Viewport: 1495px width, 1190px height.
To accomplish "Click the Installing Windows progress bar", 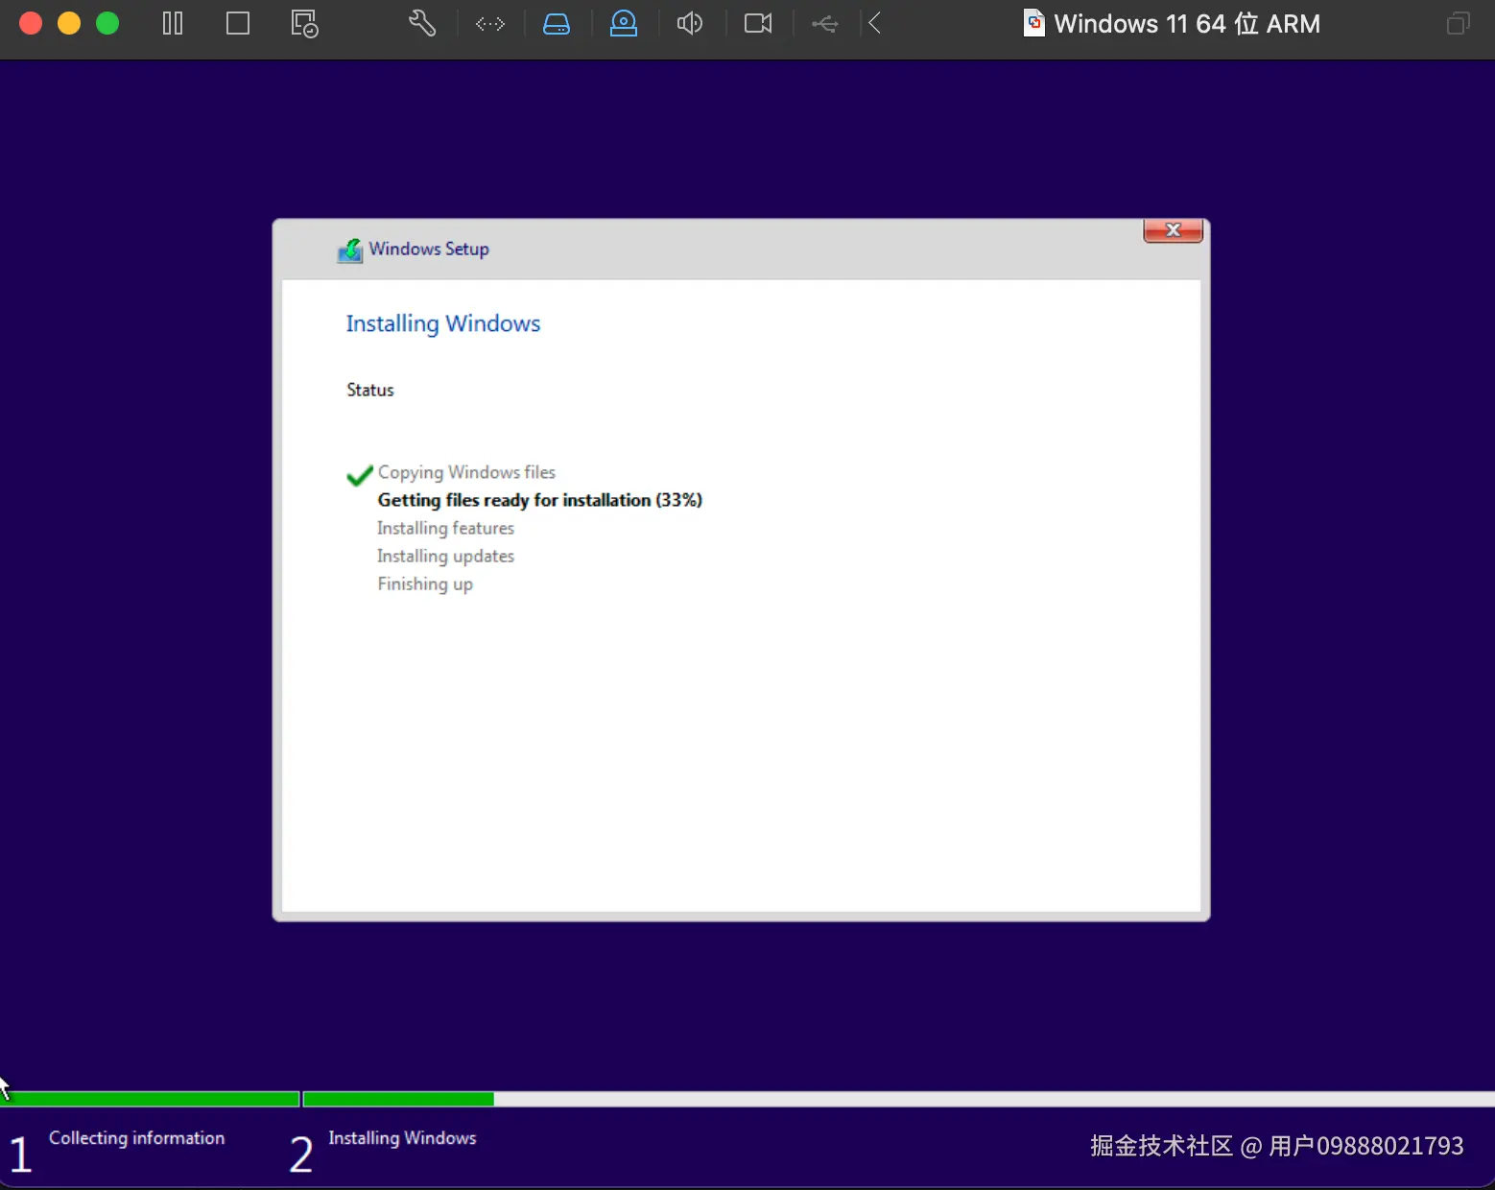I will pos(899,1099).
